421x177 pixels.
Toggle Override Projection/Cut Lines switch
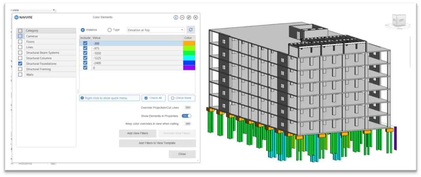tap(187, 108)
